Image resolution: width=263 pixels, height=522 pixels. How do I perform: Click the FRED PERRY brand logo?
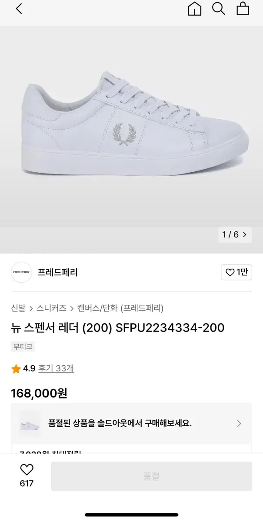click(x=21, y=272)
